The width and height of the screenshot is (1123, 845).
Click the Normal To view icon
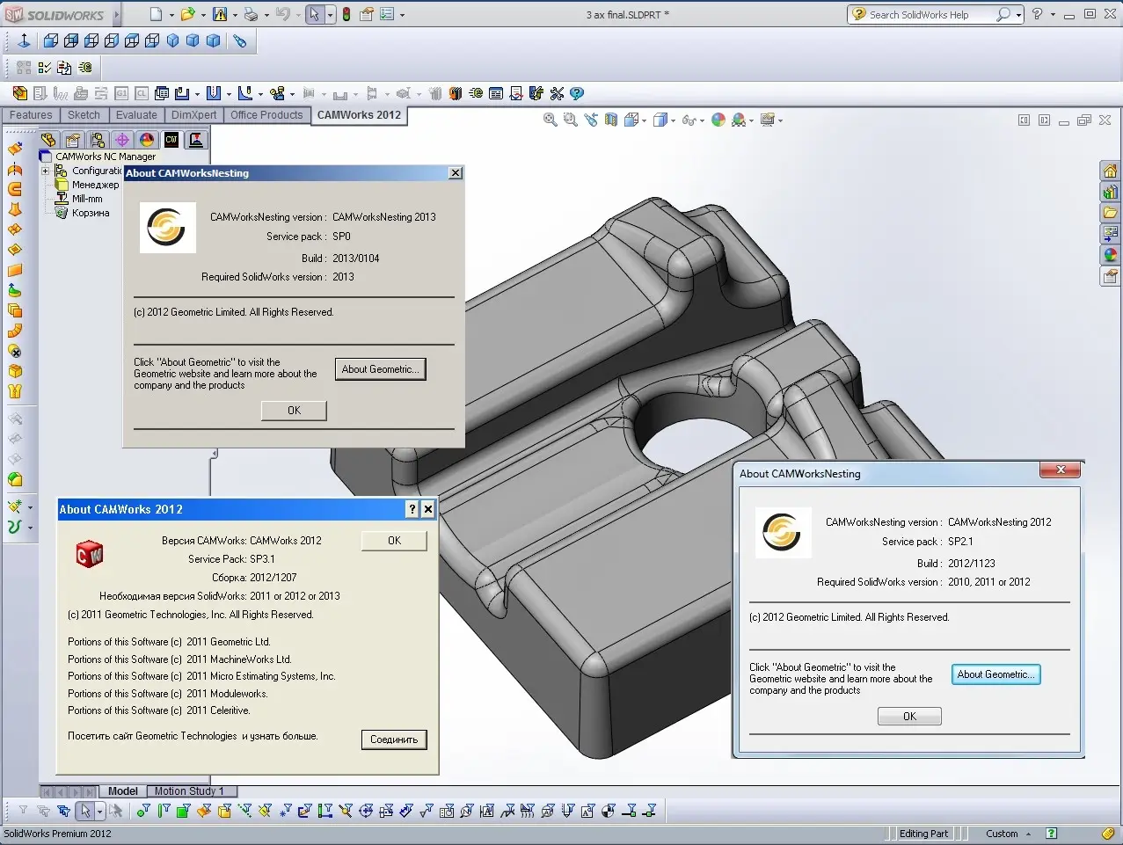point(24,40)
